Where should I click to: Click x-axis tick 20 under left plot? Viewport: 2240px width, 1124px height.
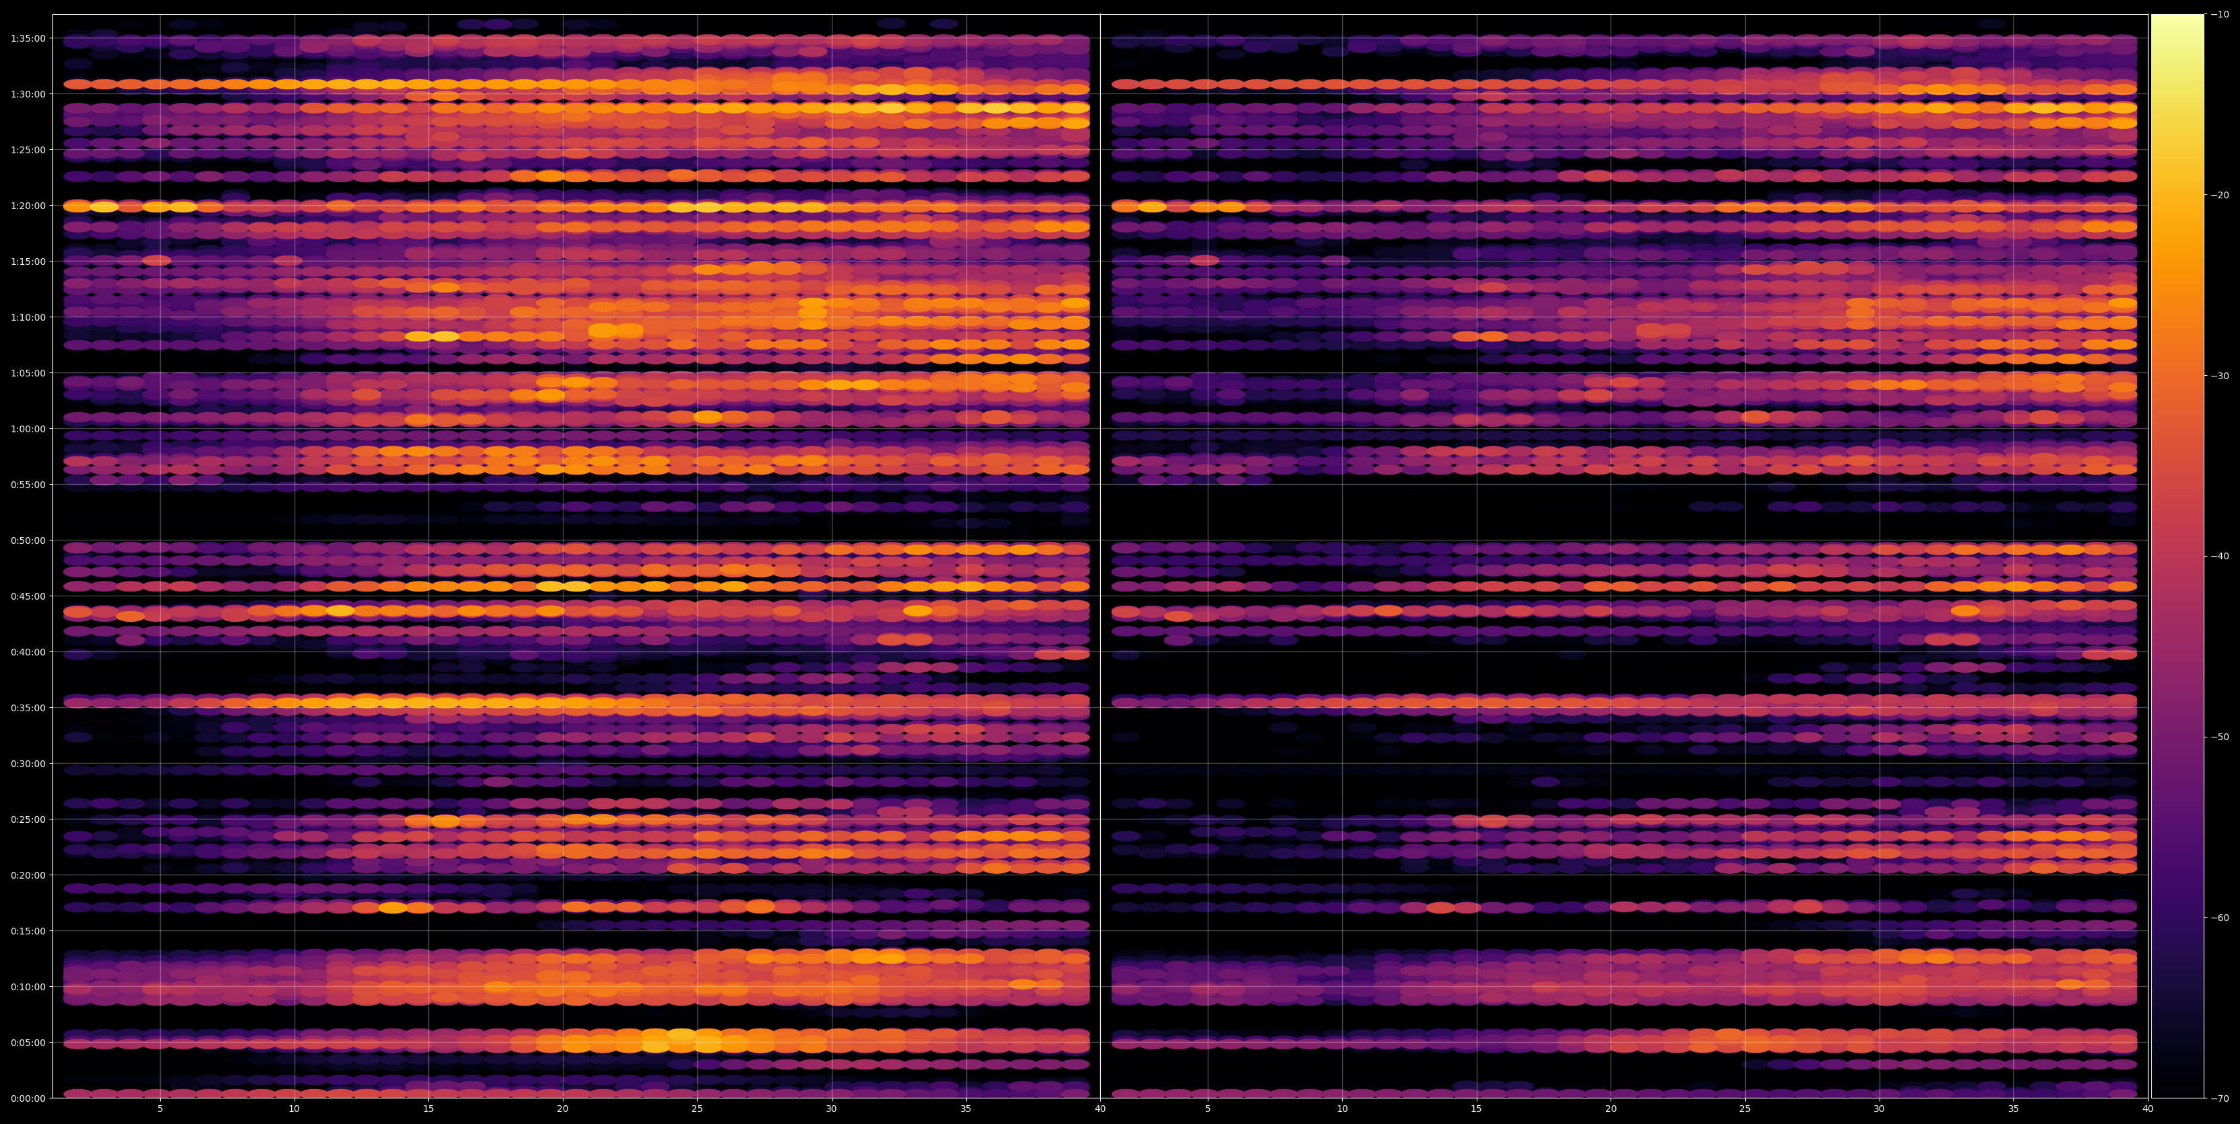(563, 1109)
